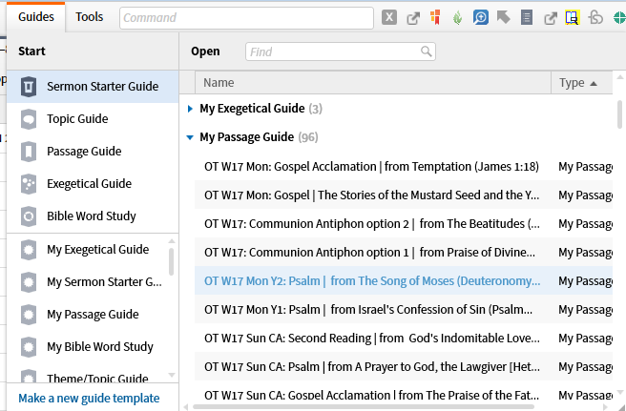Click Make a new guide template link
The image size is (626, 411).
pos(89,398)
